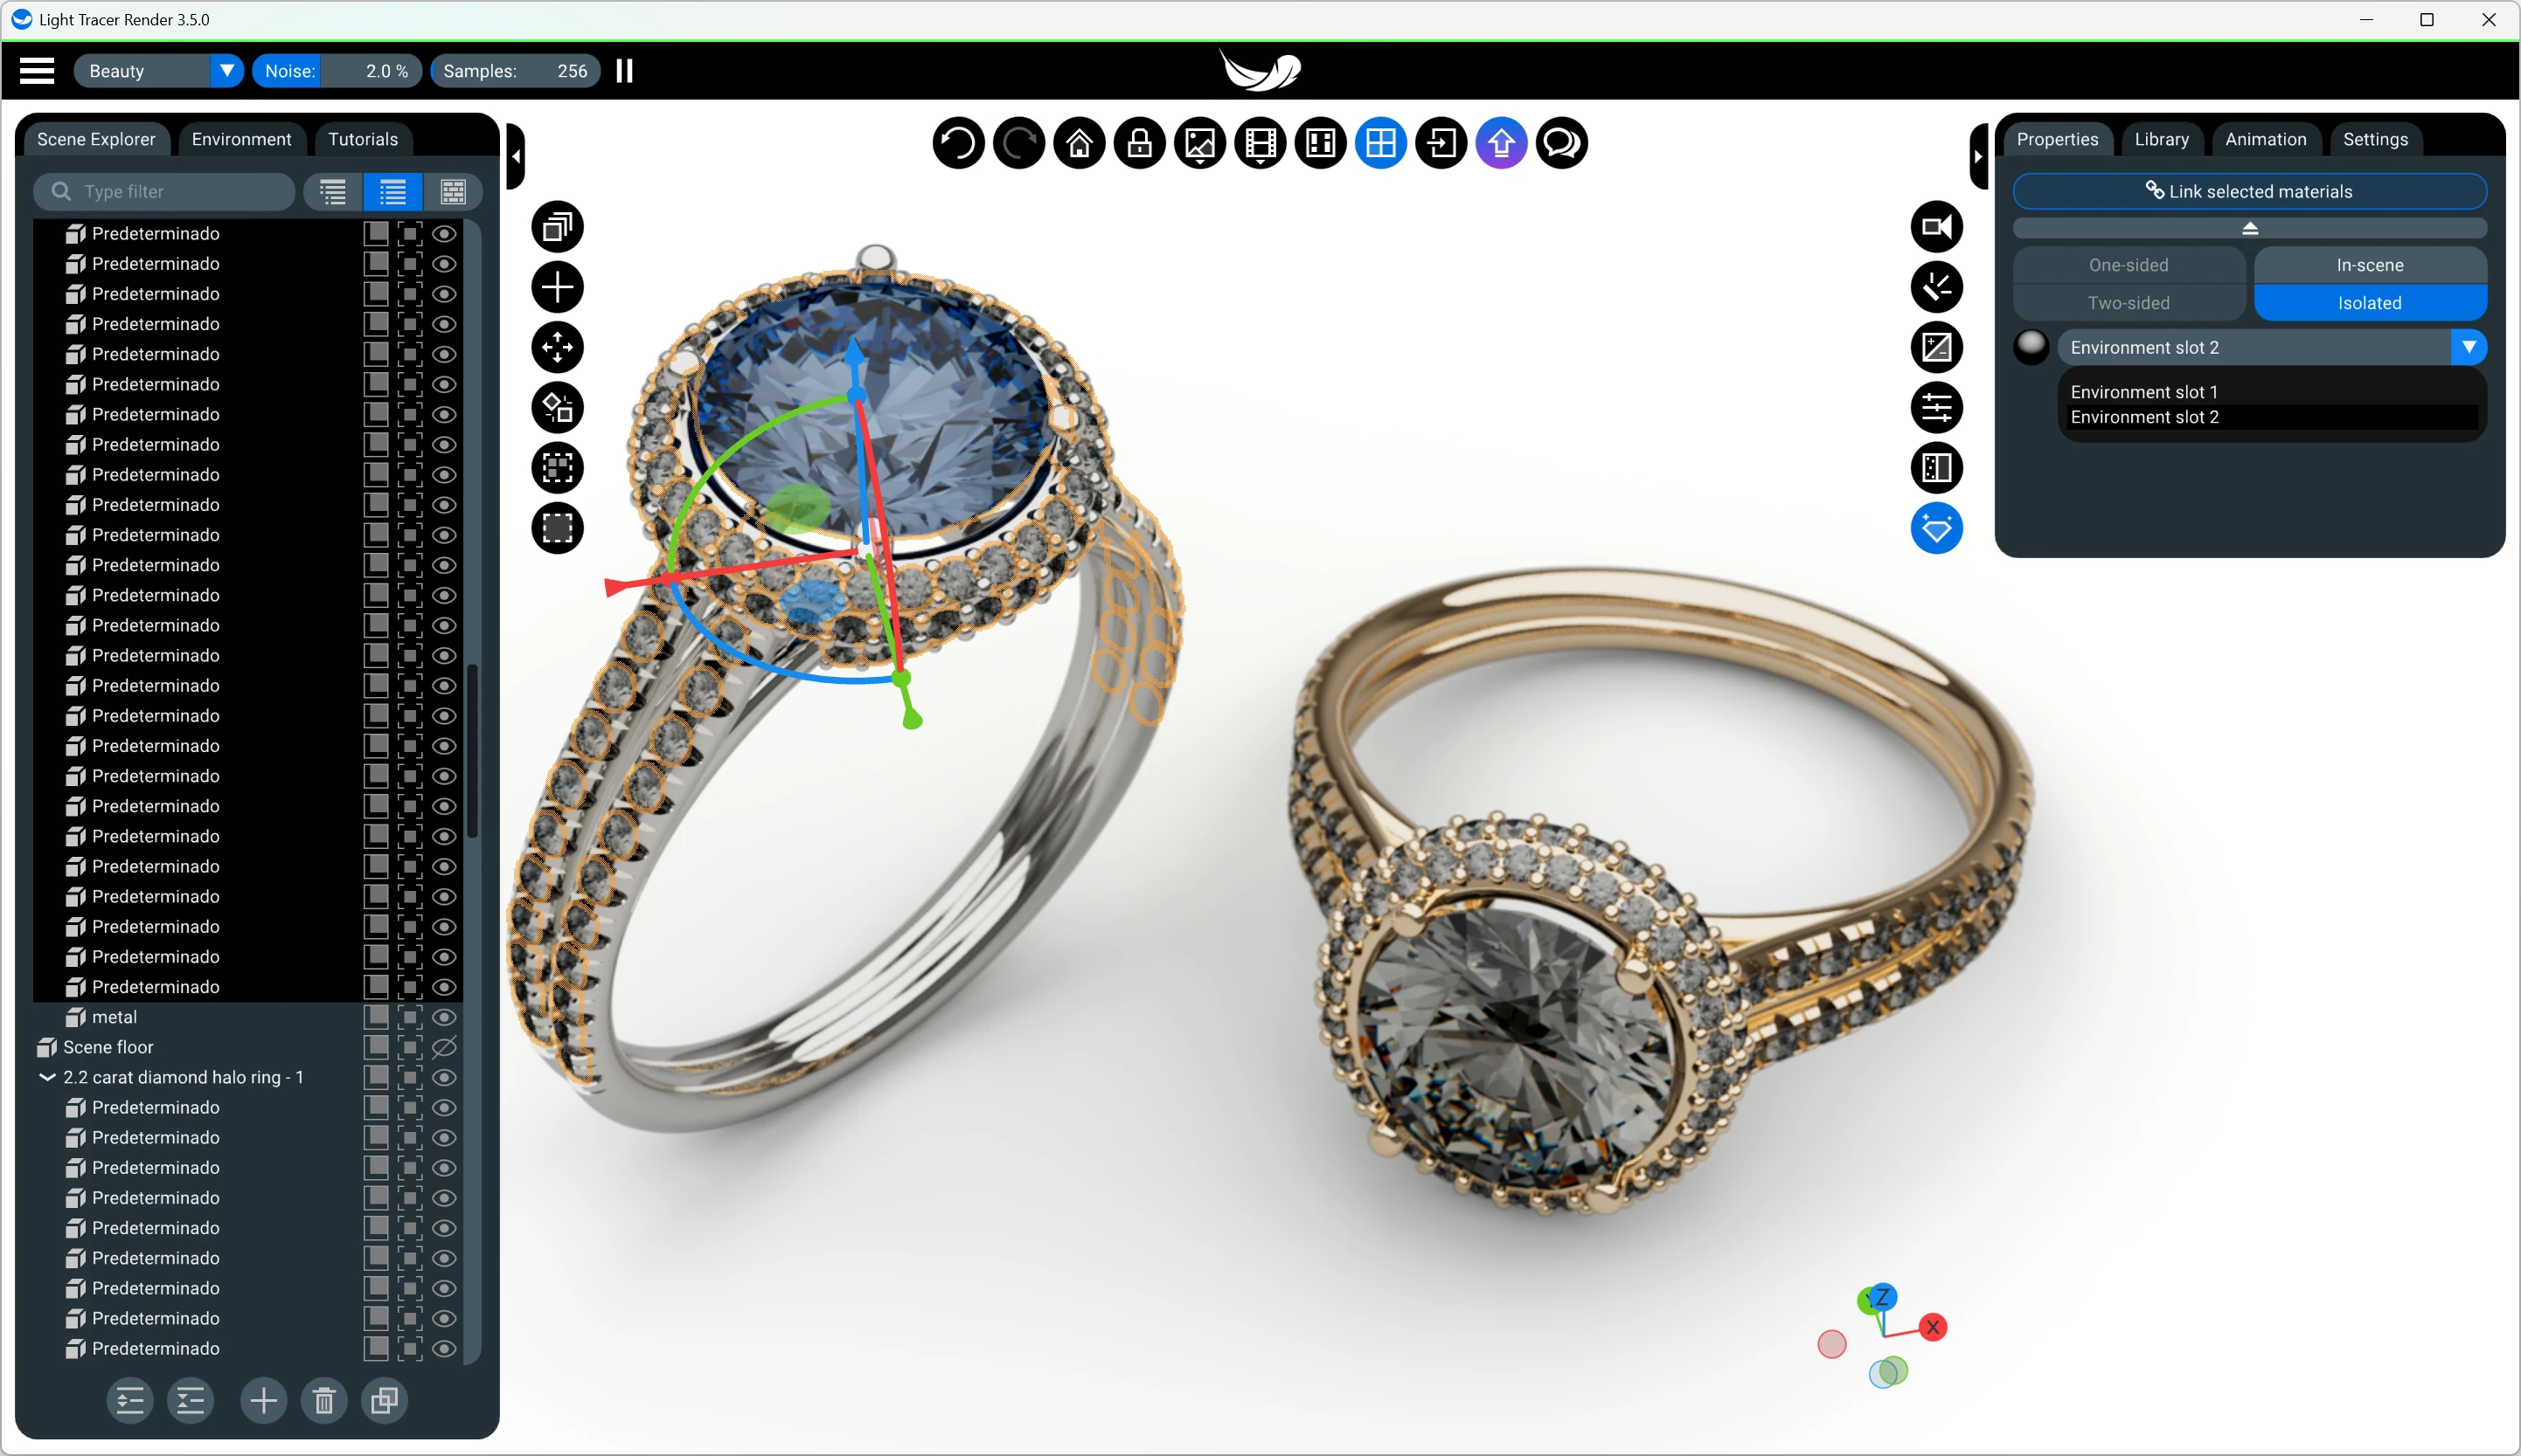
Task: Toggle visibility of 2.2 carat diamond halo ring
Action: click(x=444, y=1077)
